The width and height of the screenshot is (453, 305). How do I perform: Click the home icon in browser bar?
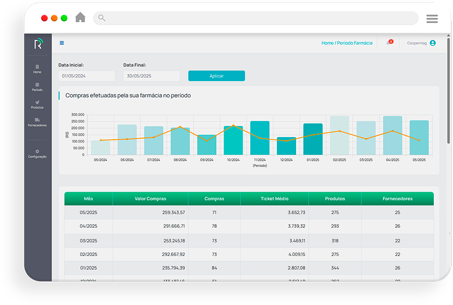coord(80,18)
